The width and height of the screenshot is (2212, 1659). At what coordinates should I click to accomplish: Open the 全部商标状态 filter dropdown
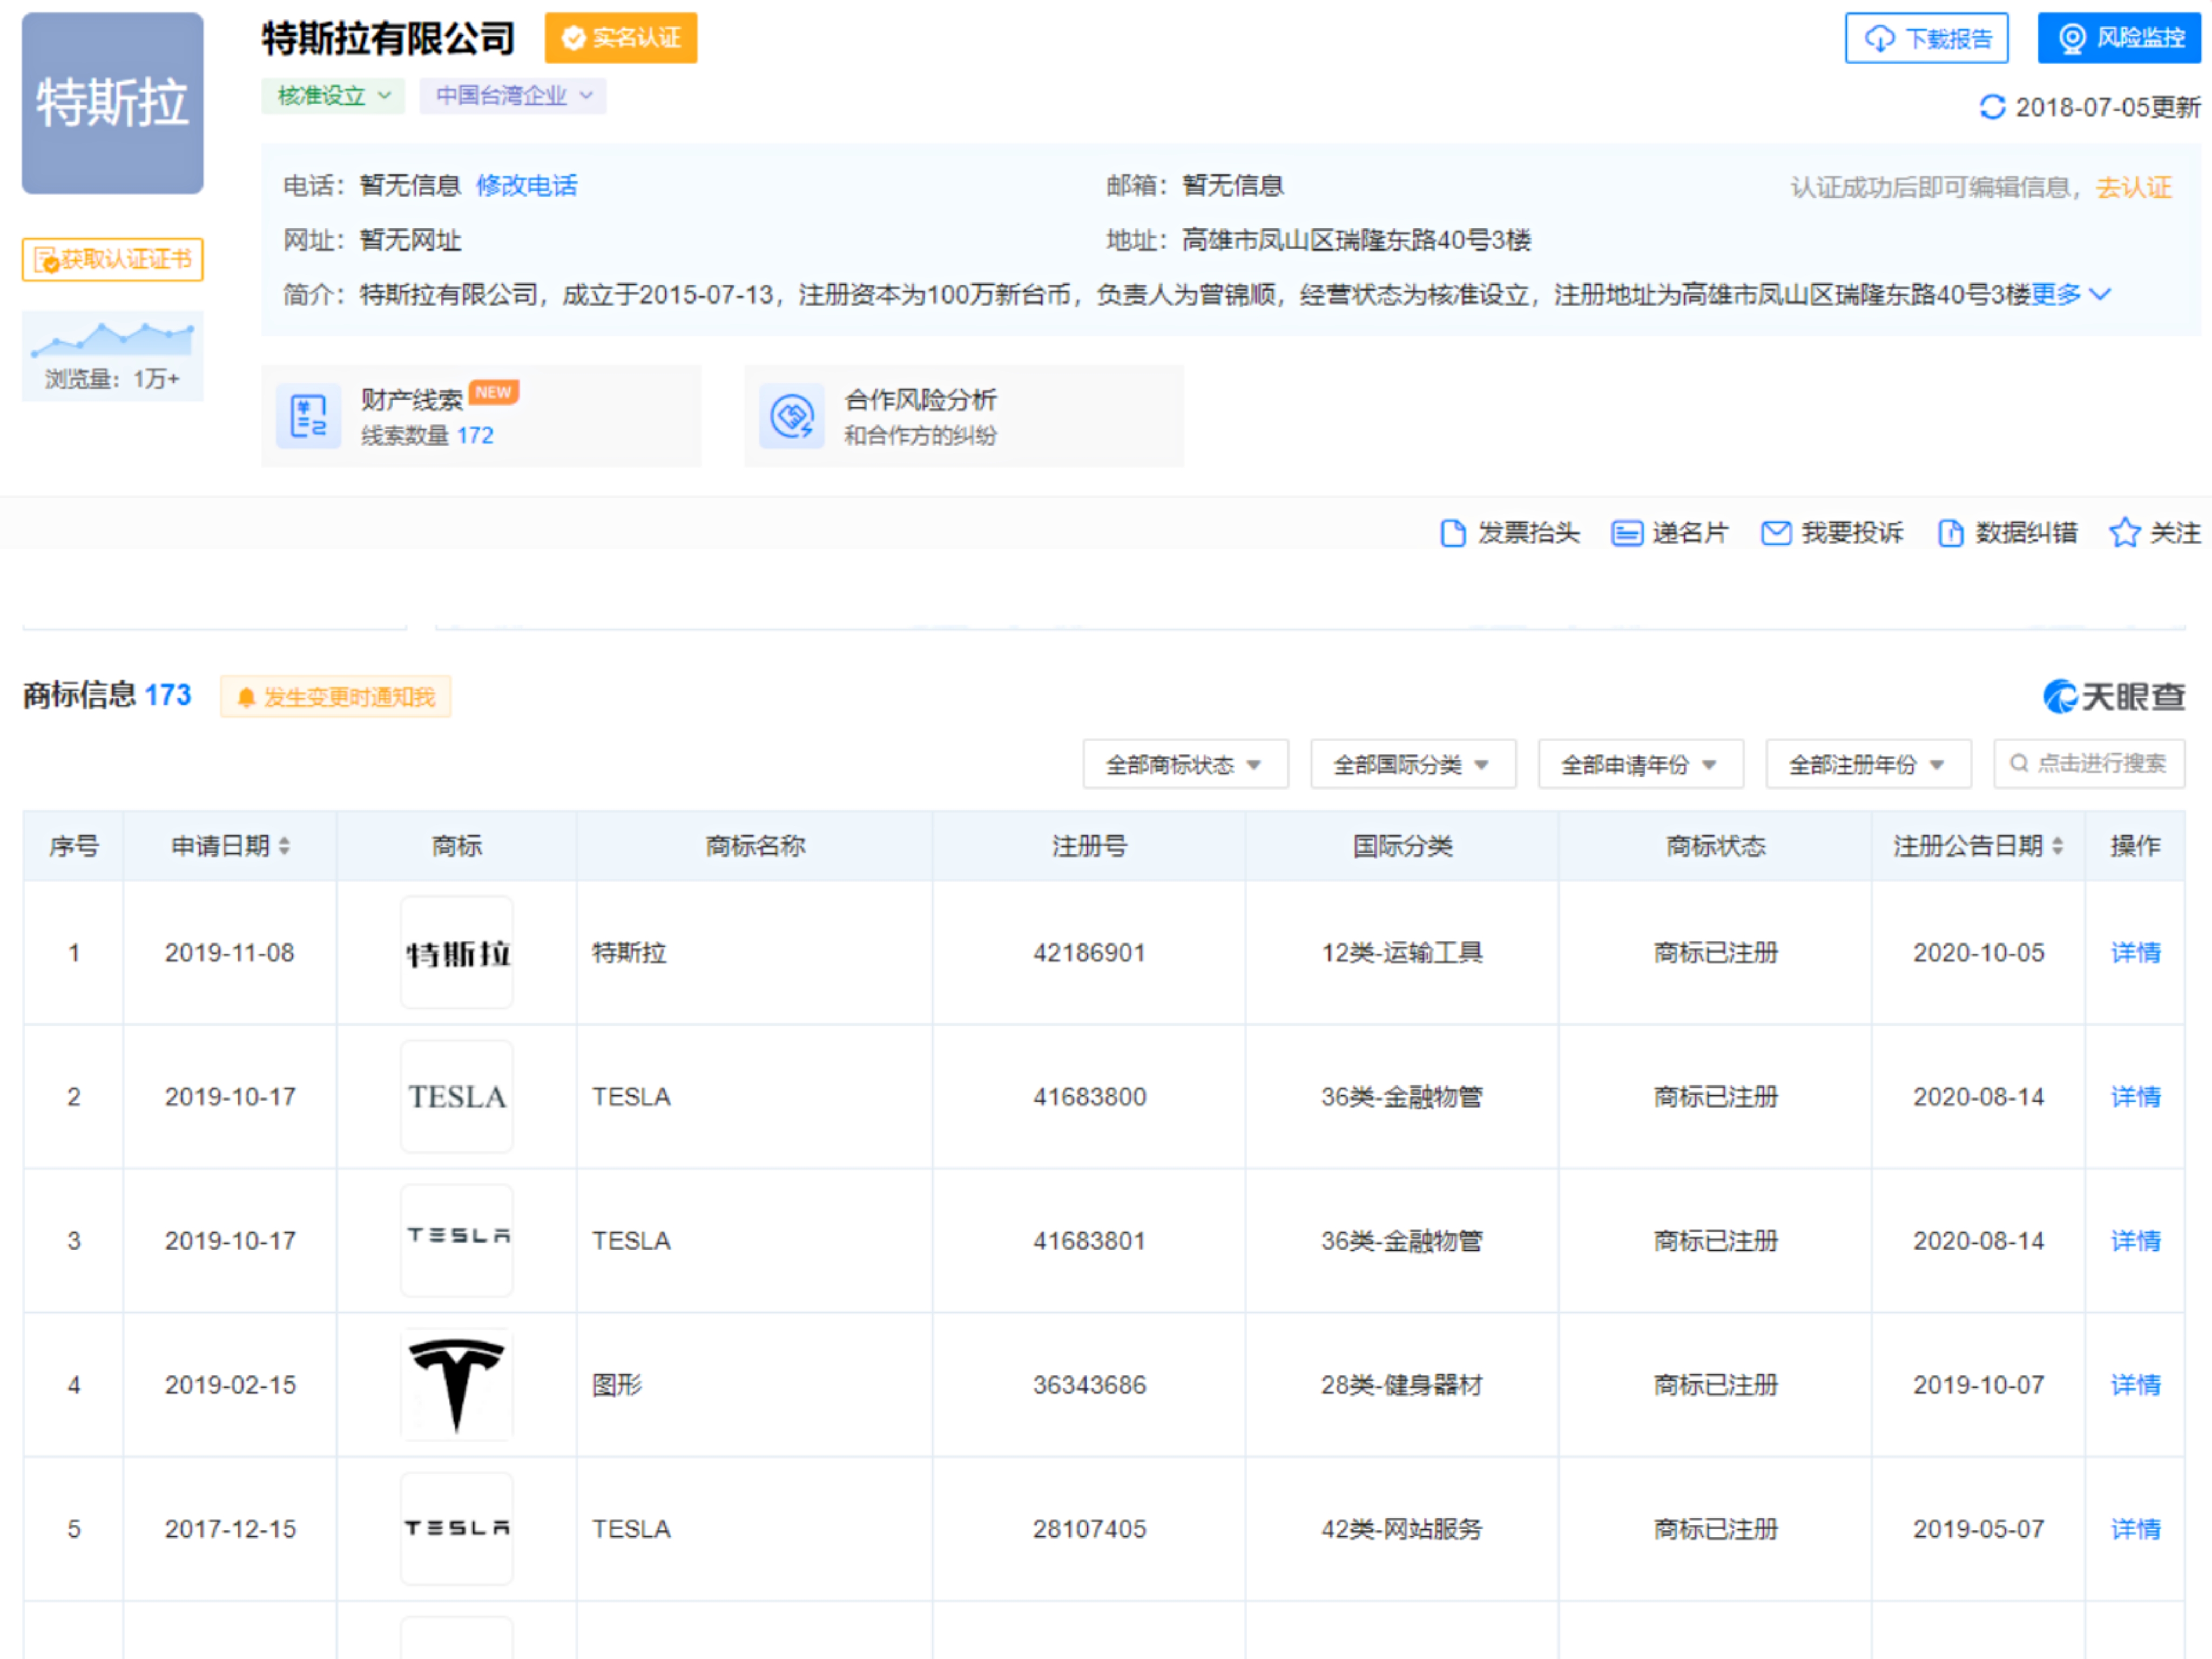tap(1185, 765)
